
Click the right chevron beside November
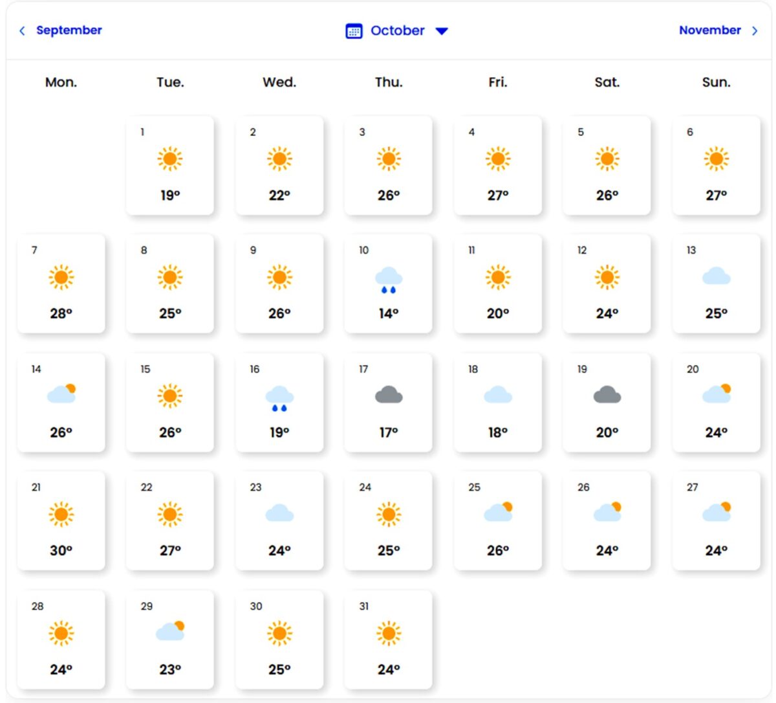pos(755,30)
